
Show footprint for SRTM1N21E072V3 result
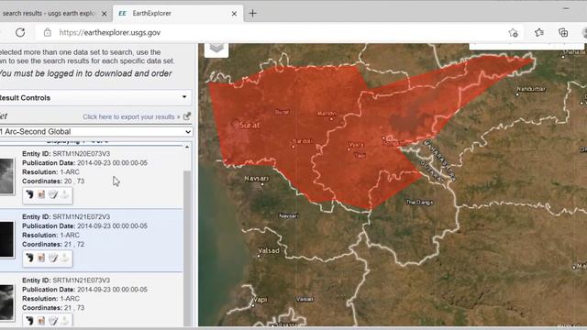(29, 258)
